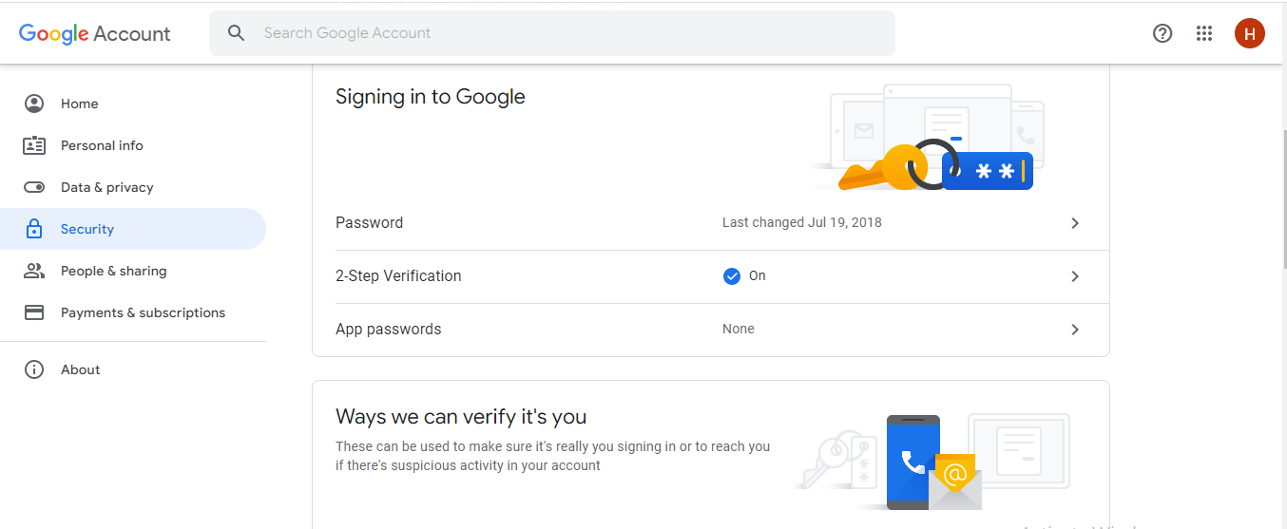This screenshot has width=1287, height=529.
Task: Click the About info icon
Action: click(34, 369)
